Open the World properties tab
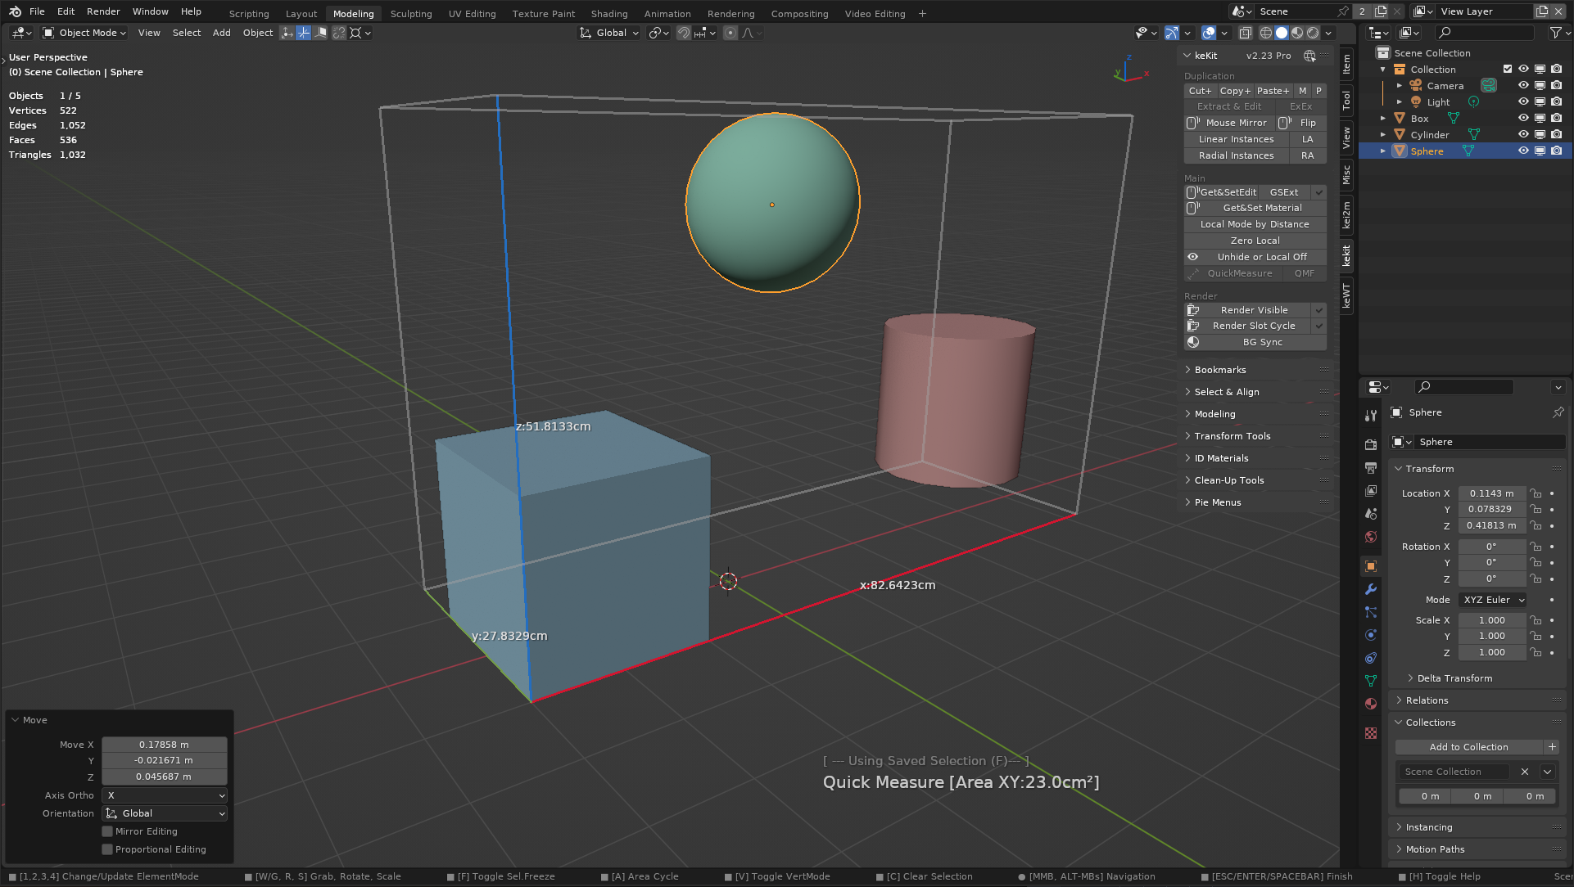 click(x=1371, y=537)
